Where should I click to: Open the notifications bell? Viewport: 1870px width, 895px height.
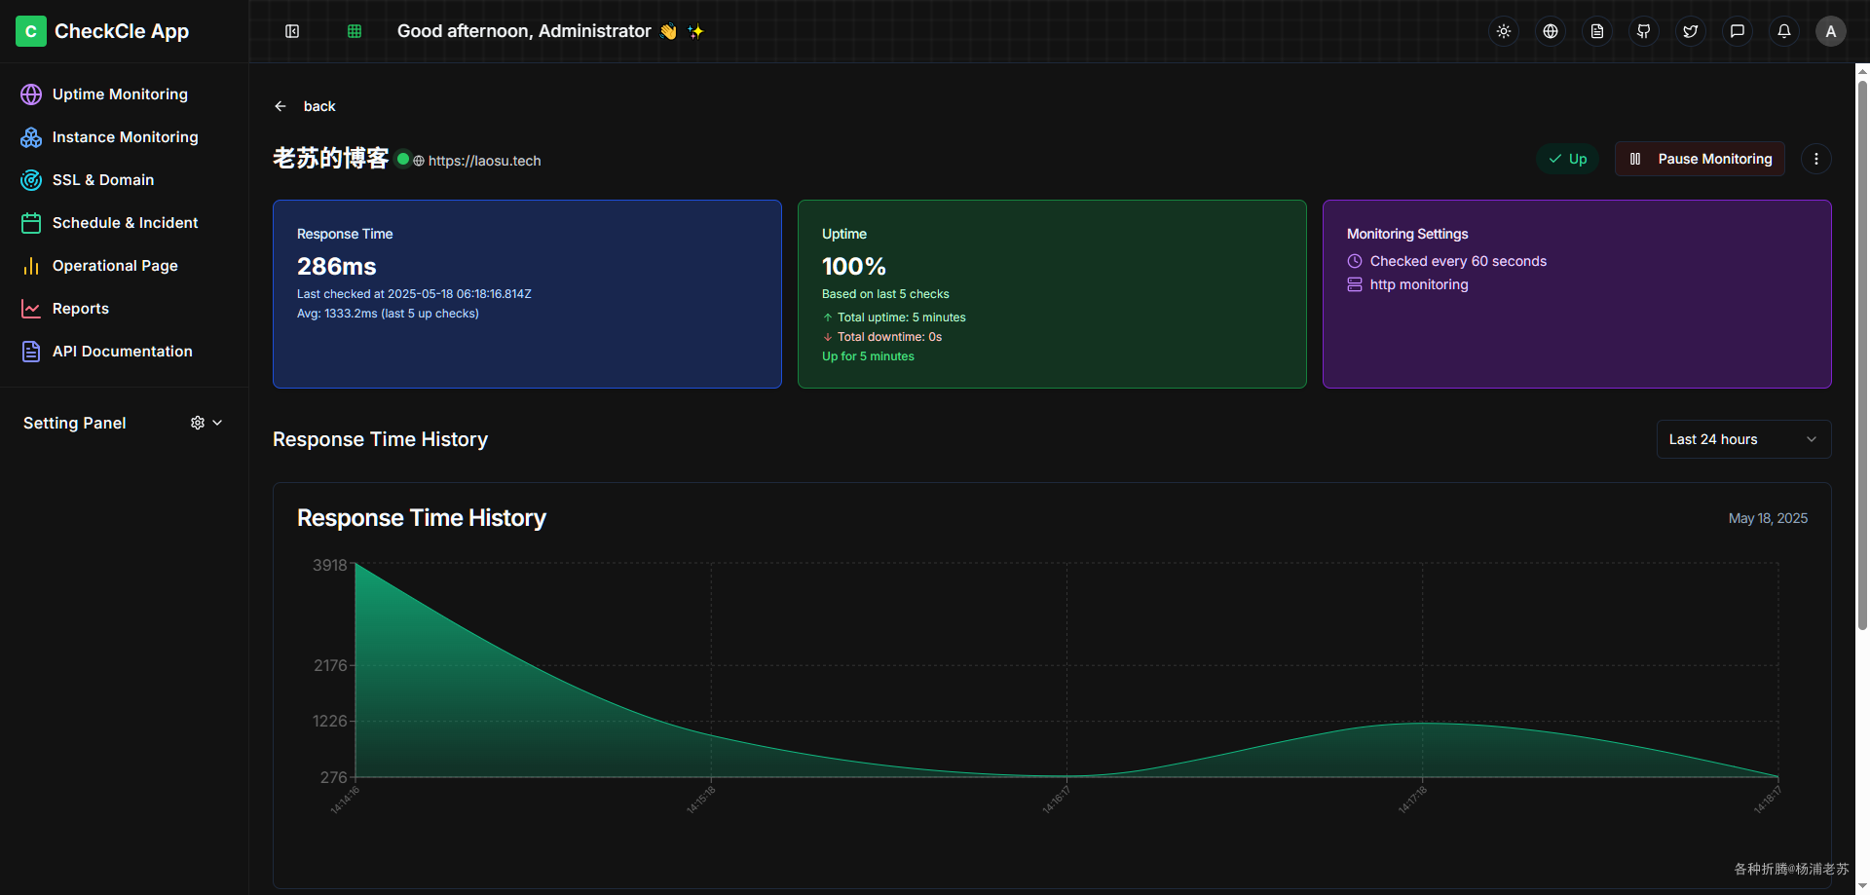1784,31
